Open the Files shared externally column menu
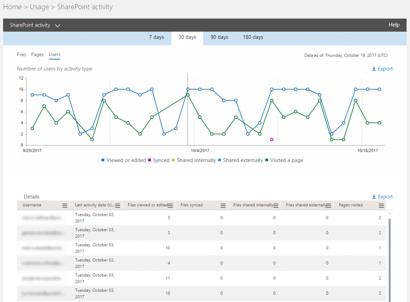The image size is (410, 302). tap(329, 206)
